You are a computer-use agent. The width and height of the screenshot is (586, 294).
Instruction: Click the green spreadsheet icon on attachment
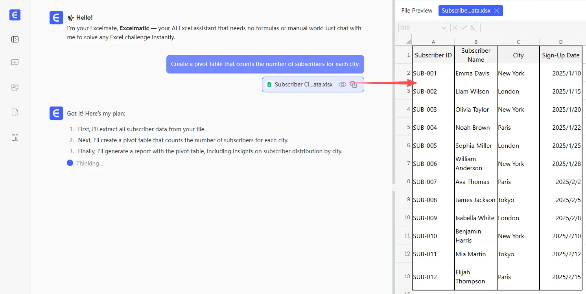click(269, 85)
